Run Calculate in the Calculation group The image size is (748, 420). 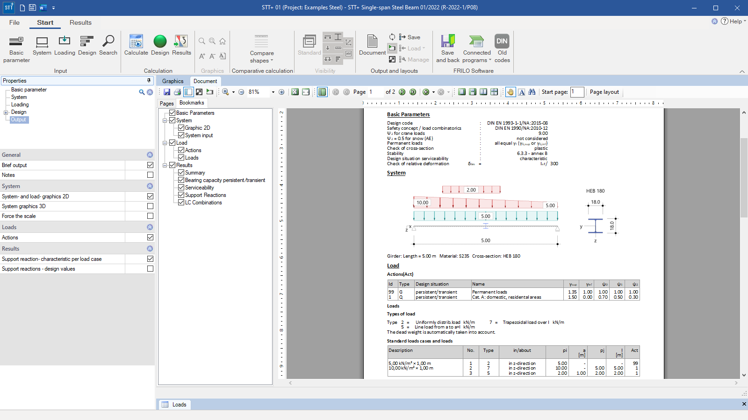pos(136,46)
